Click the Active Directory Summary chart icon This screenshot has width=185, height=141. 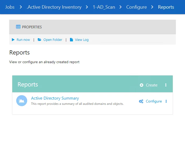[x=22, y=101]
